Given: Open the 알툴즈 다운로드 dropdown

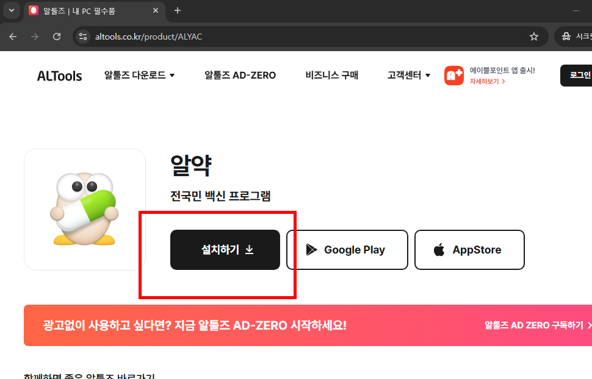Looking at the screenshot, I should tap(139, 75).
